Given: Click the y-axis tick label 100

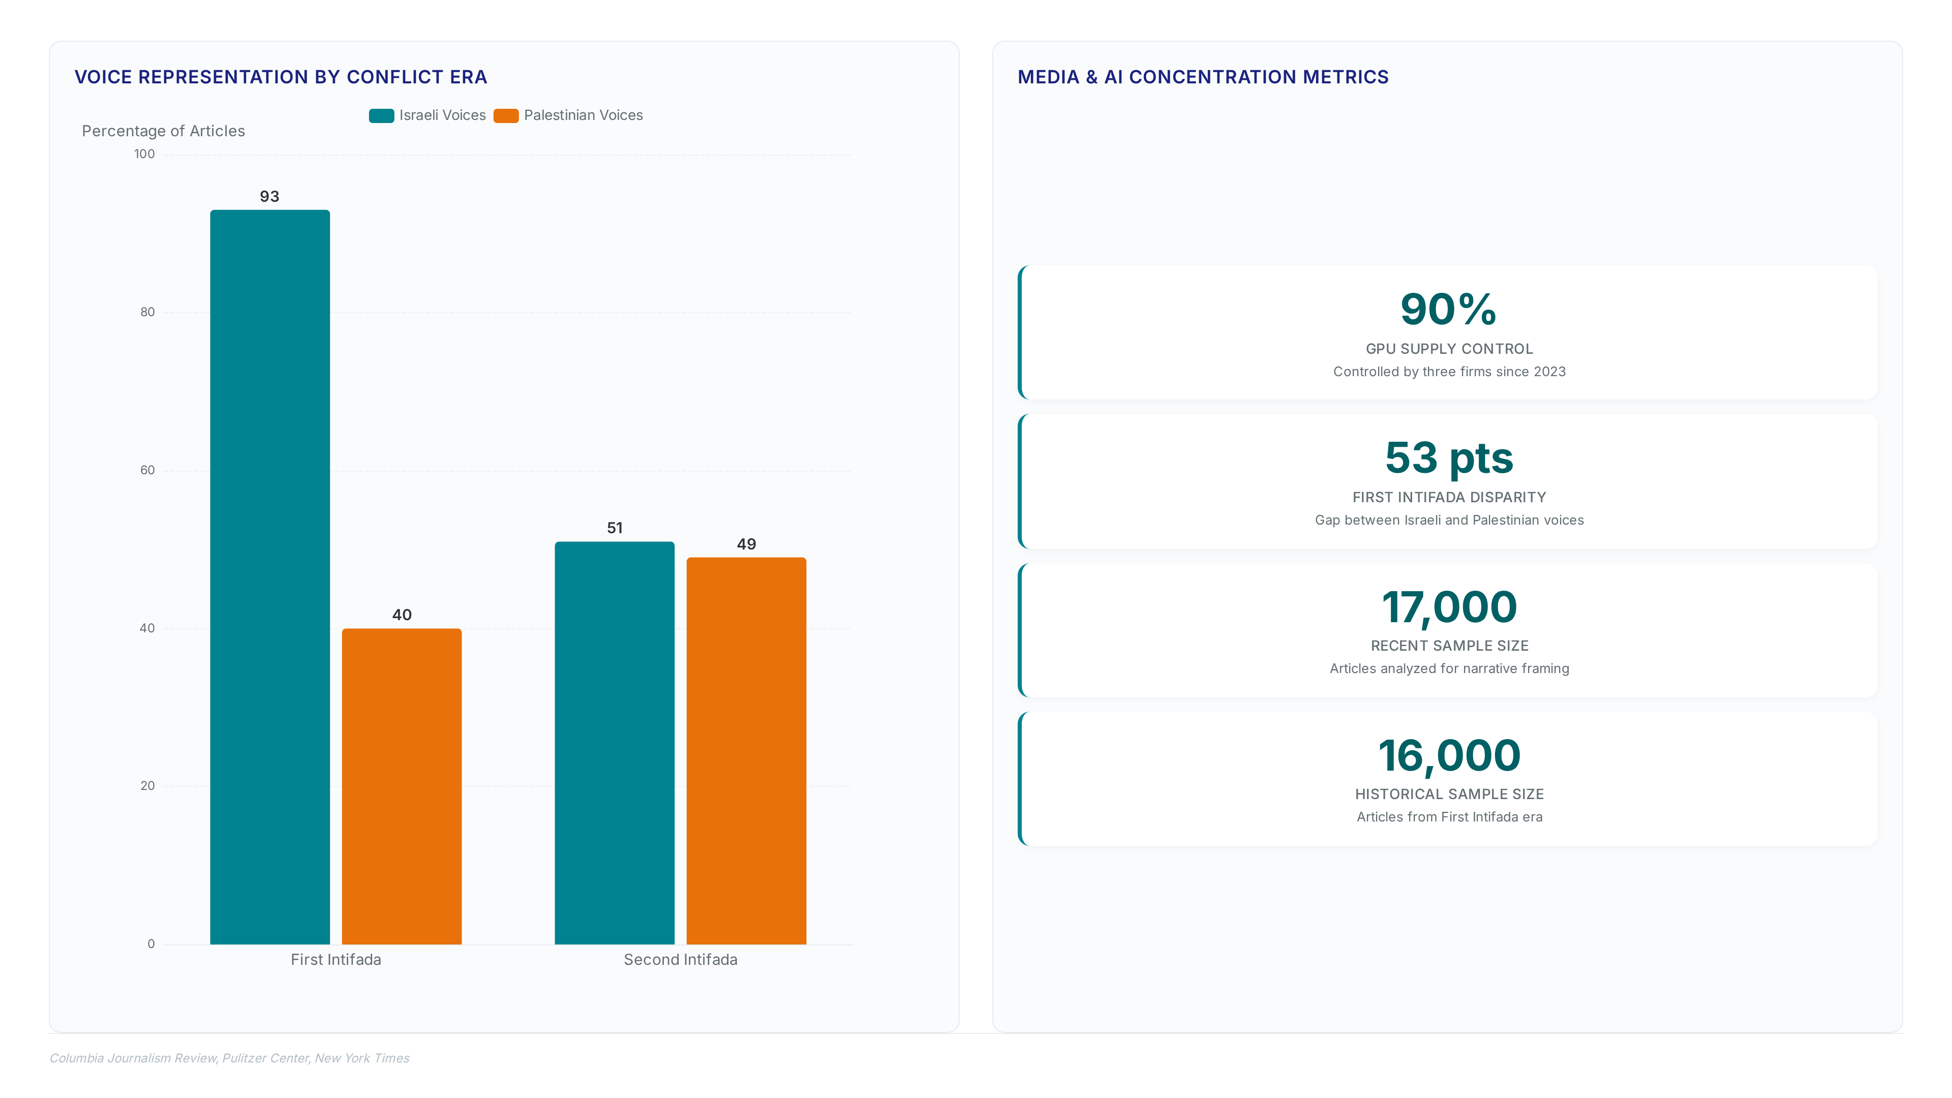Looking at the screenshot, I should pos(144,154).
